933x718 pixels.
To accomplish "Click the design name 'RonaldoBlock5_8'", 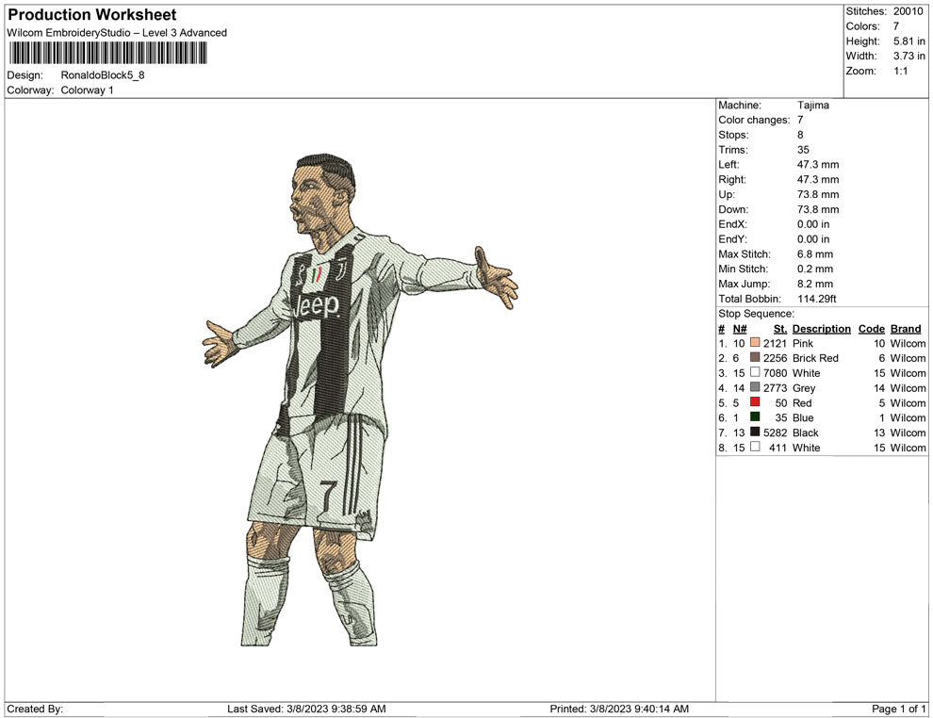I will (x=103, y=75).
